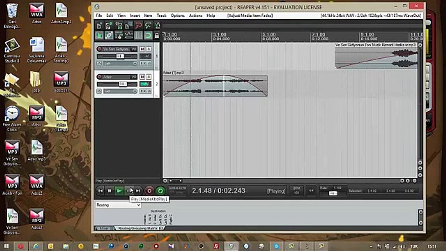Toggle grid lines toolbar icon
The width and height of the screenshot is (446, 251).
138,35
